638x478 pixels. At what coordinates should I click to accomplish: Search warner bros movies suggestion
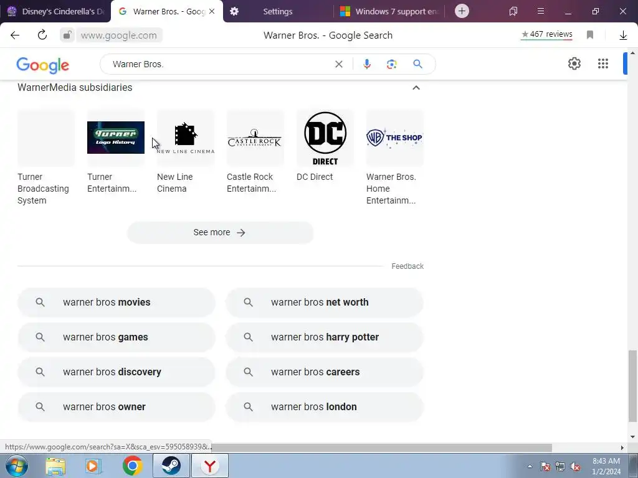click(x=116, y=302)
